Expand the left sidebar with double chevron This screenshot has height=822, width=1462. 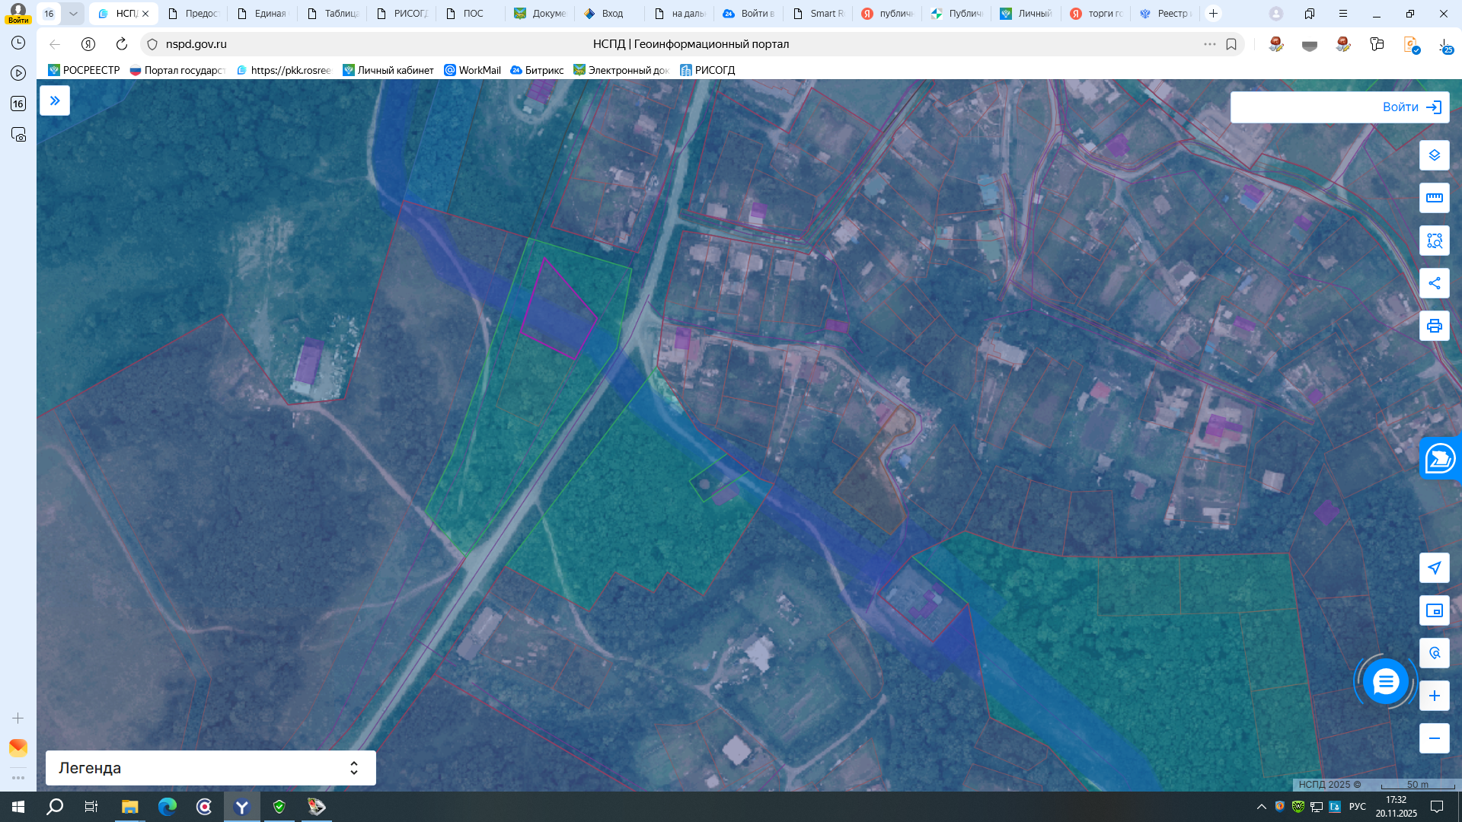coord(55,100)
